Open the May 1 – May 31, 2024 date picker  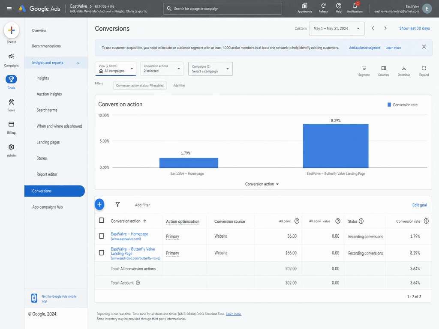[x=337, y=29]
